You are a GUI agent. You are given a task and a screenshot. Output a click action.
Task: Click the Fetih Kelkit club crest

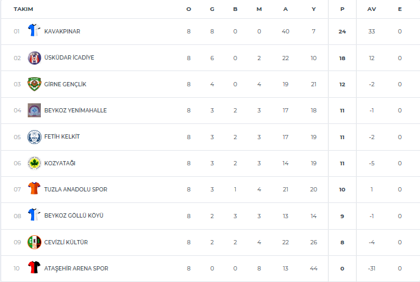pyautogui.click(x=34, y=137)
